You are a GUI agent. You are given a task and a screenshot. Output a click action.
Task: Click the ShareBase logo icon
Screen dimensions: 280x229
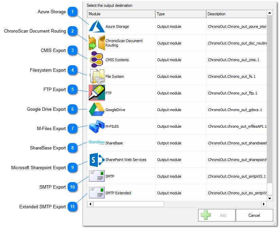[x=97, y=142]
